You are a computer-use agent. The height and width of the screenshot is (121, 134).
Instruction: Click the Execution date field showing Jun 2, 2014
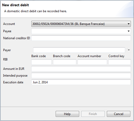click(81, 82)
